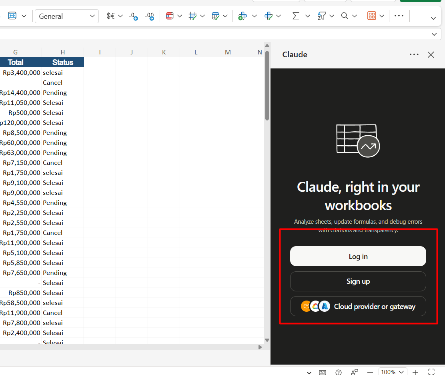445x375 pixels.
Task: Click the orange Add-ins icon
Action: [371, 16]
